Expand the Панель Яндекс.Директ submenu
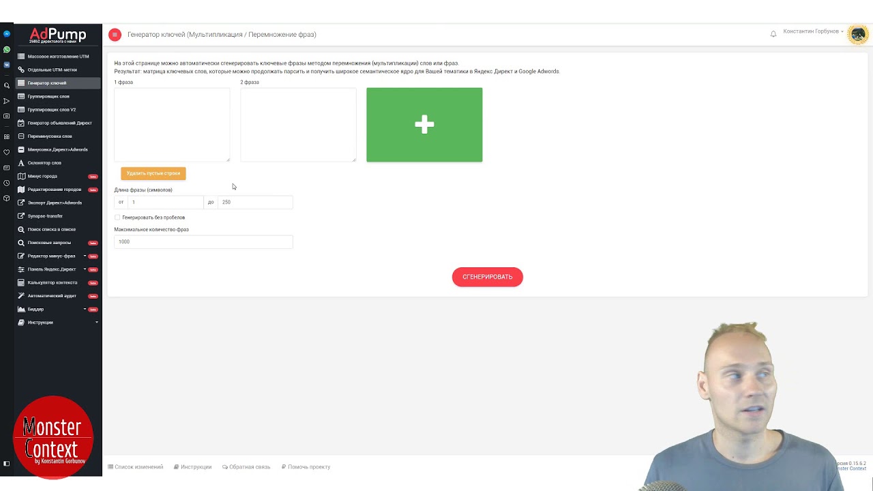Image resolution: width=873 pixels, height=491 pixels. [85, 269]
